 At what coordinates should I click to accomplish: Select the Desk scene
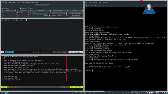coord(9,13)
